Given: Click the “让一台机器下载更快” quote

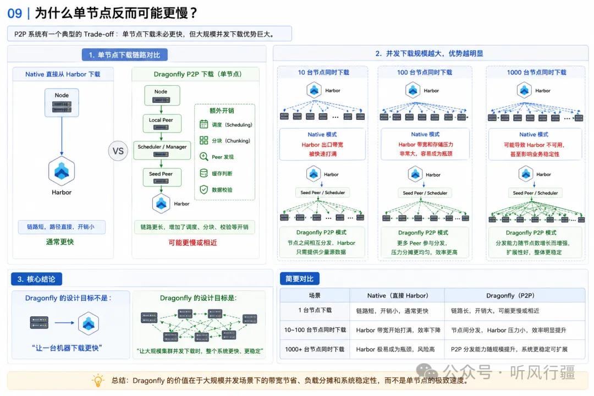Looking at the screenshot, I should coord(67,348).
